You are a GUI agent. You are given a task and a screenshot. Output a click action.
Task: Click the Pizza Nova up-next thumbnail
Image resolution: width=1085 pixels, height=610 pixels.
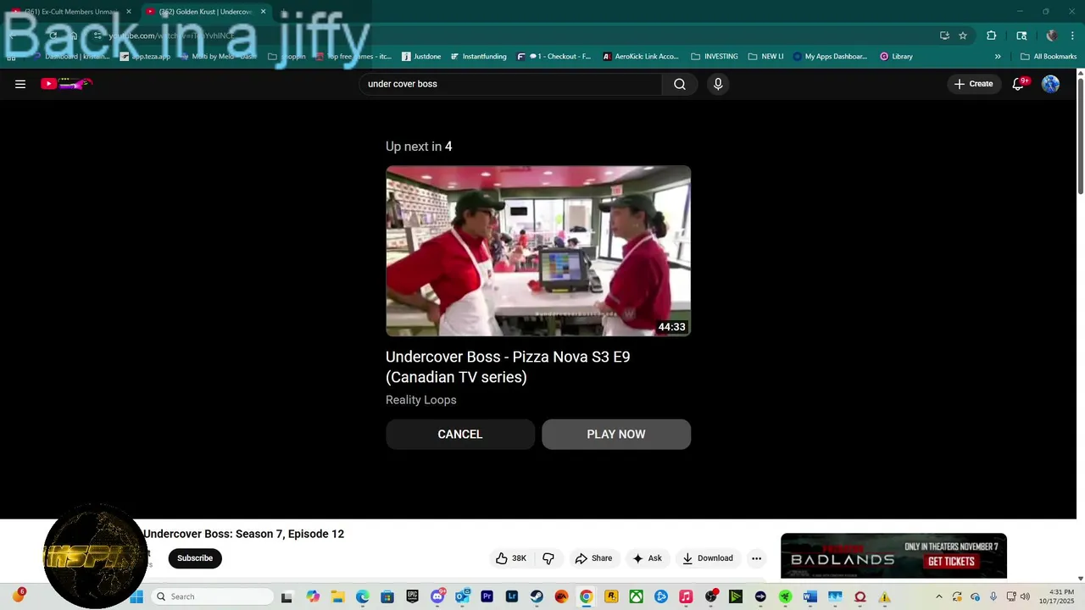[538, 251]
